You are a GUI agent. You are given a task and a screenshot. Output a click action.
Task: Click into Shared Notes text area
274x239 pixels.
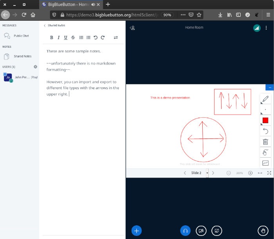[x=83, y=140]
